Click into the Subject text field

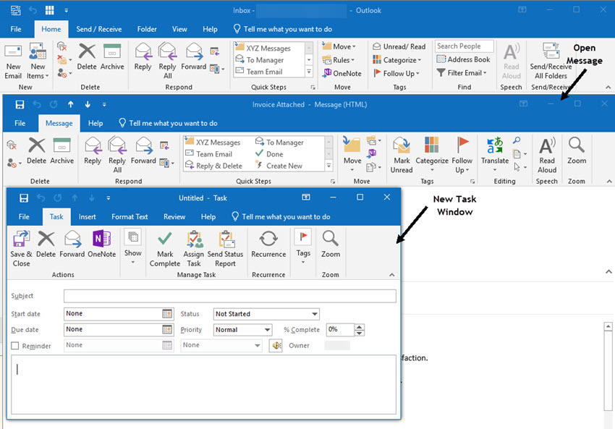pos(229,296)
